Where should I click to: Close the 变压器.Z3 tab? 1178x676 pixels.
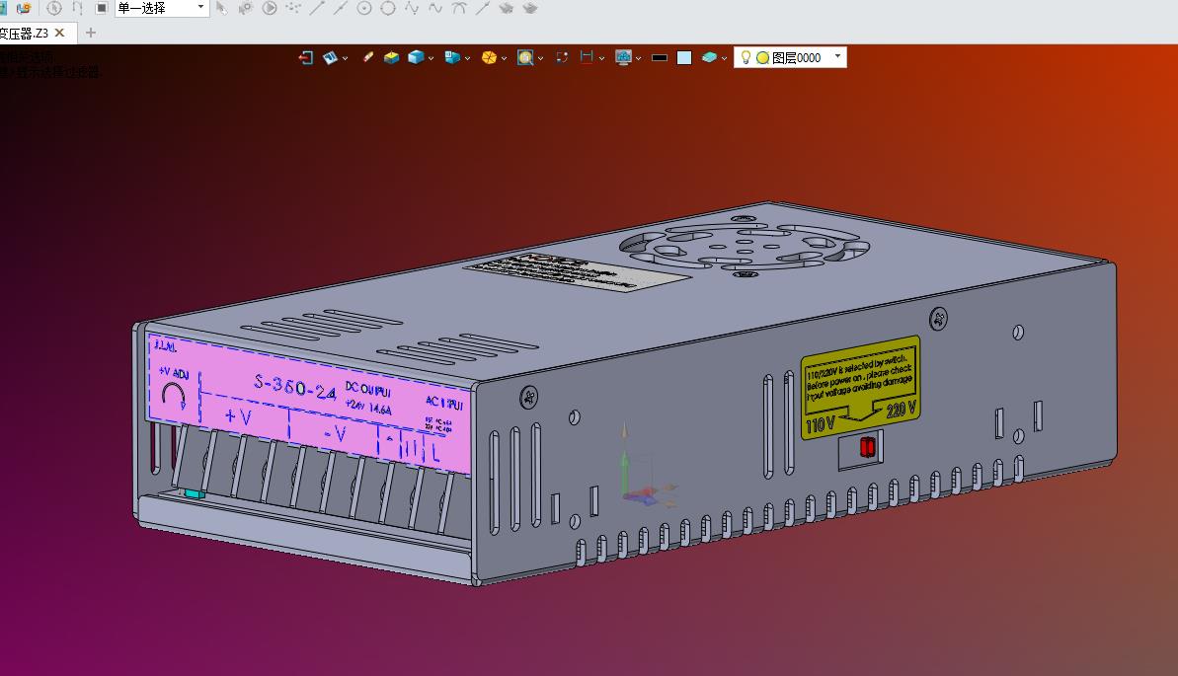[60, 33]
